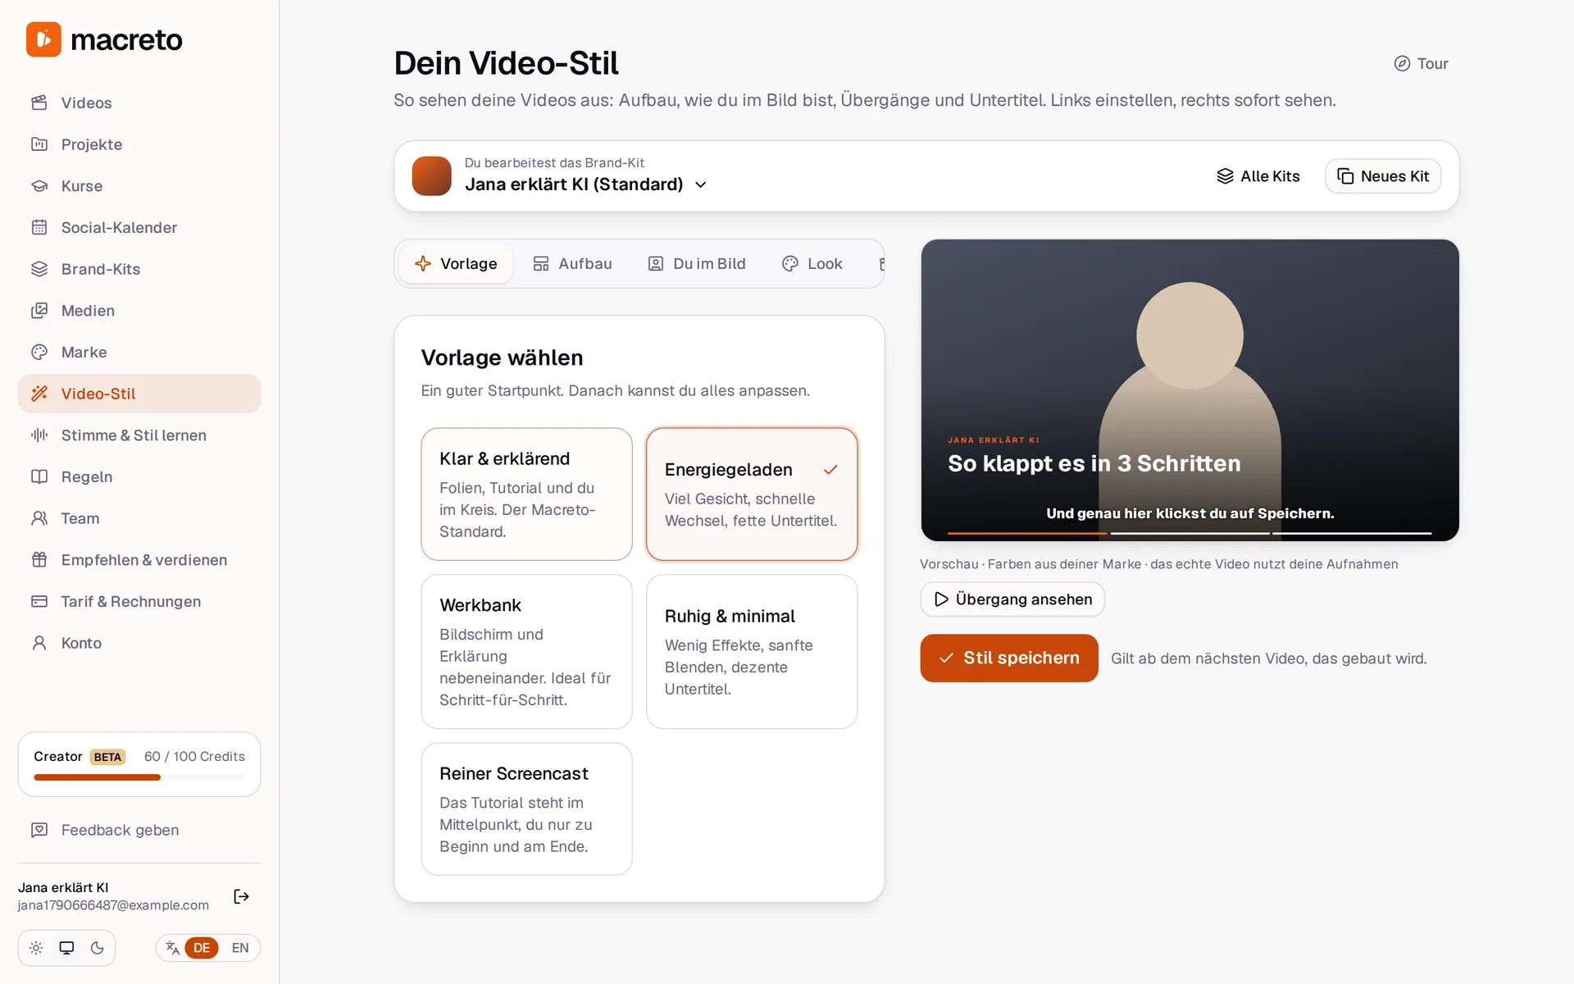Expand the Jana erklärt KI (Standard) kit dropdown
This screenshot has width=1574, height=984.
tap(586, 184)
